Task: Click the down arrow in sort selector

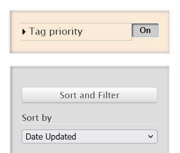Action: point(150,136)
